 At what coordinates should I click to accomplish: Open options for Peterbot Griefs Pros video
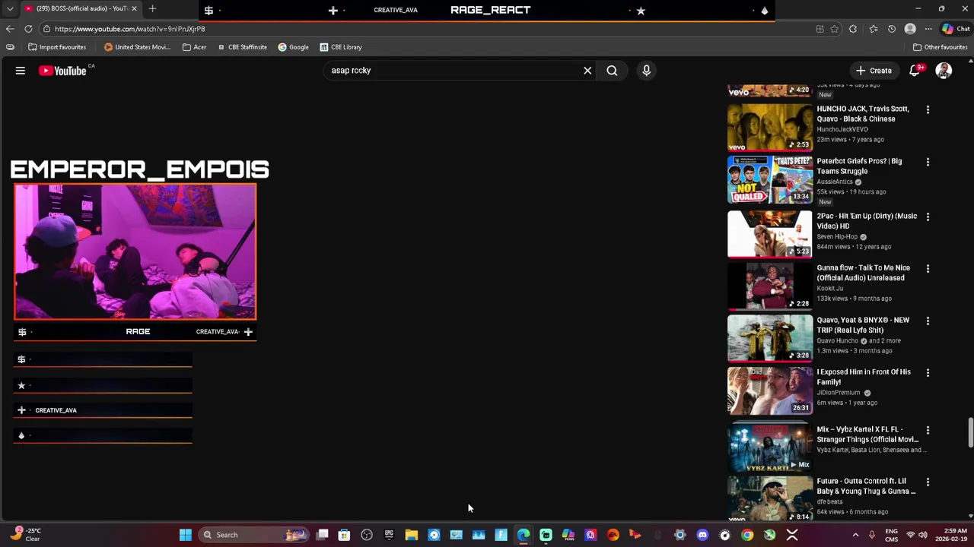[928, 162]
